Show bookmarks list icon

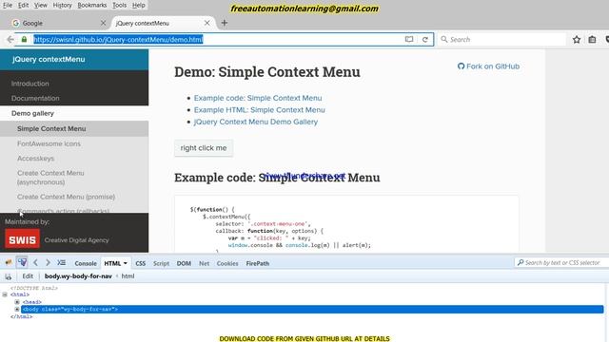tap(592, 39)
